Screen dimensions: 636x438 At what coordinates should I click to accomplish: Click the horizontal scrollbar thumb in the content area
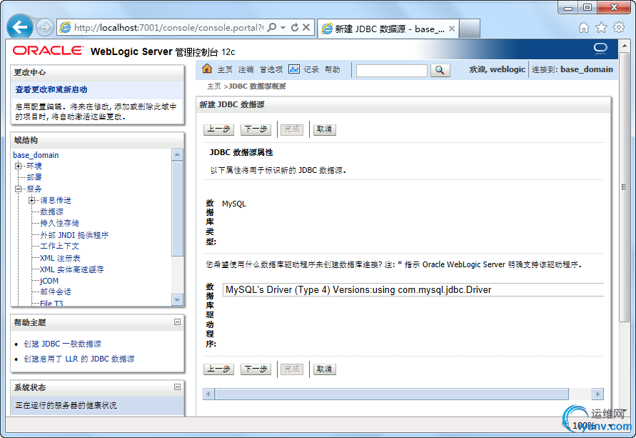392,394
